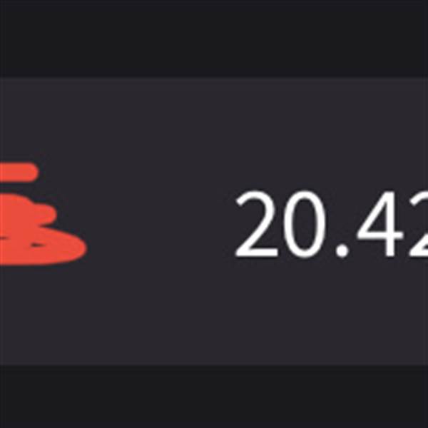Click the dark strip below the 20.42 row

click(214, 397)
